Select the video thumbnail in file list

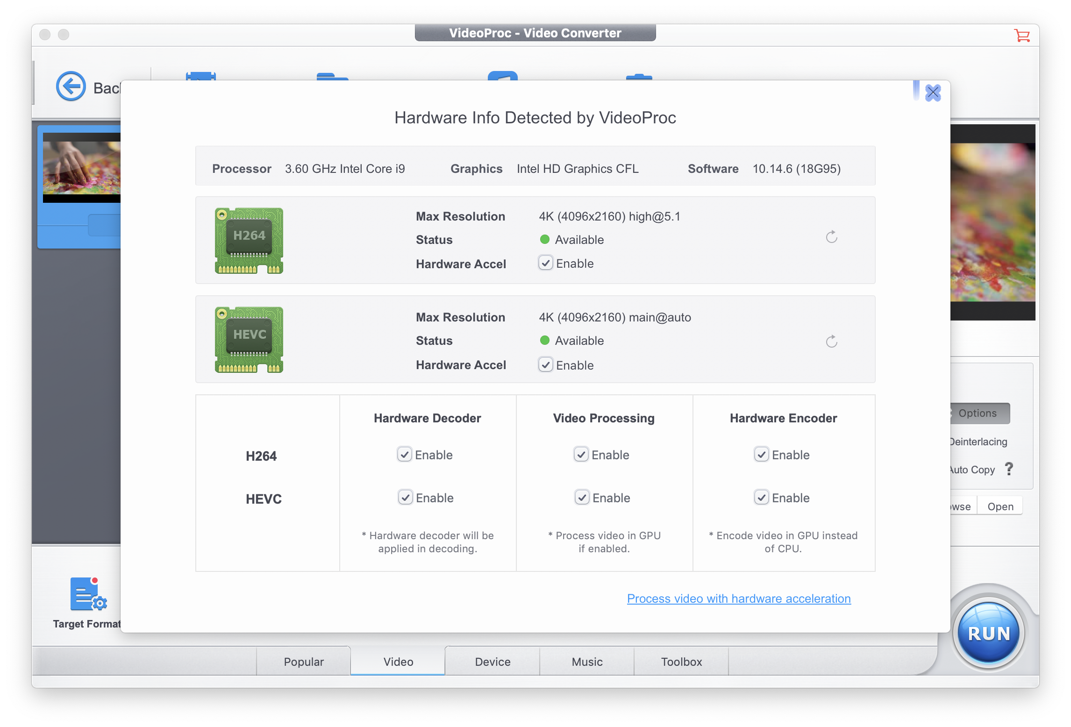(x=82, y=168)
